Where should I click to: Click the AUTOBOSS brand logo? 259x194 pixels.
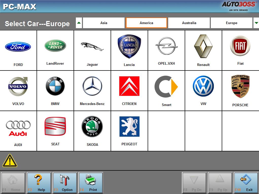click(x=239, y=6)
